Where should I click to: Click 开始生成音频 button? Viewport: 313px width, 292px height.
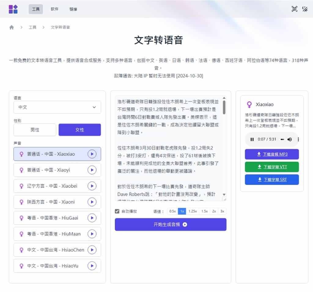(170, 224)
